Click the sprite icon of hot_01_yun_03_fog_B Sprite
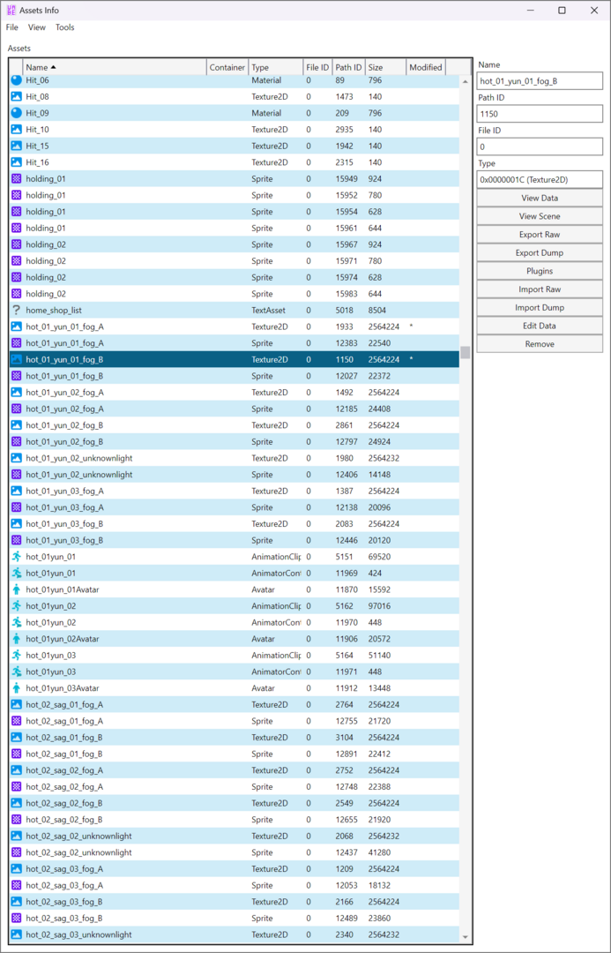Image resolution: width=611 pixels, height=953 pixels. click(17, 540)
